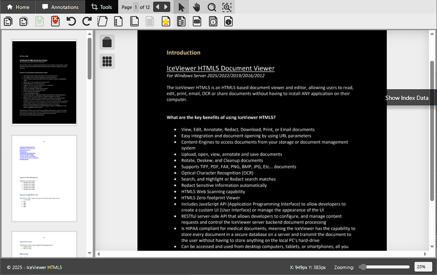Click the star bookmark page icon

coord(166,21)
